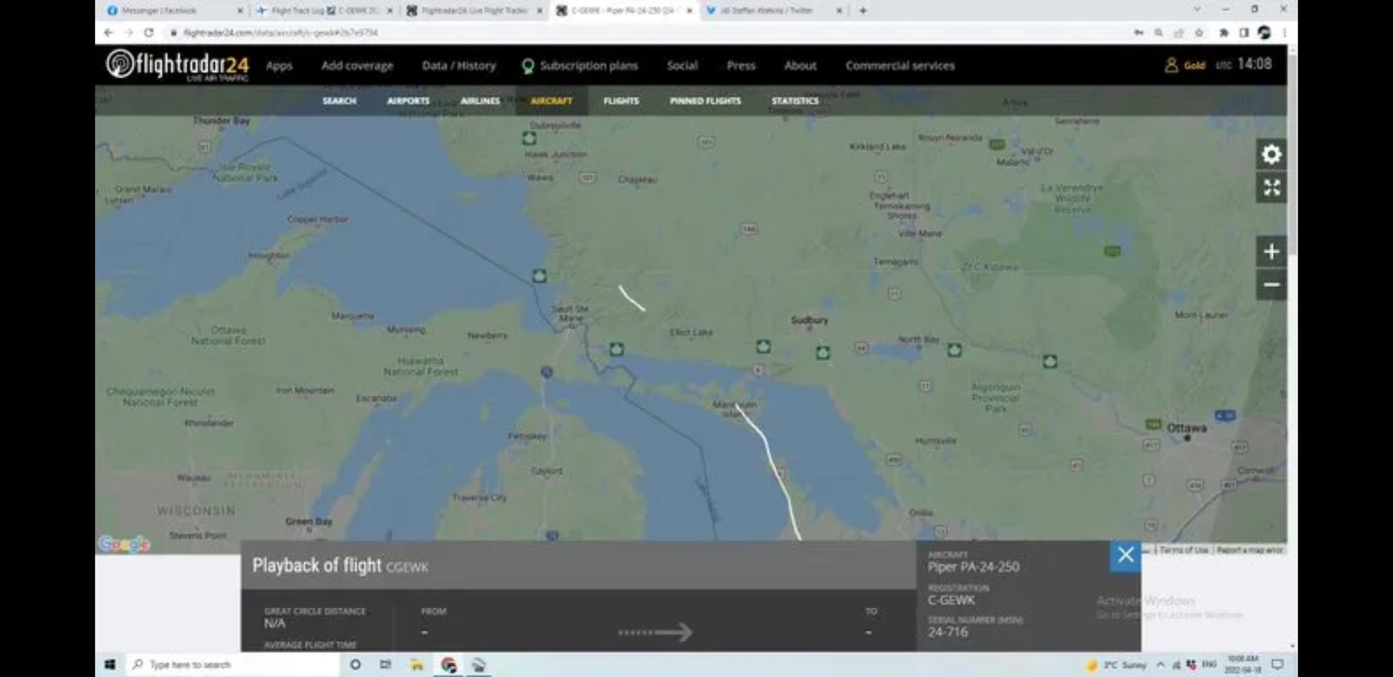Open the Windows Start menu
This screenshot has height=677, width=1393.
(110, 664)
